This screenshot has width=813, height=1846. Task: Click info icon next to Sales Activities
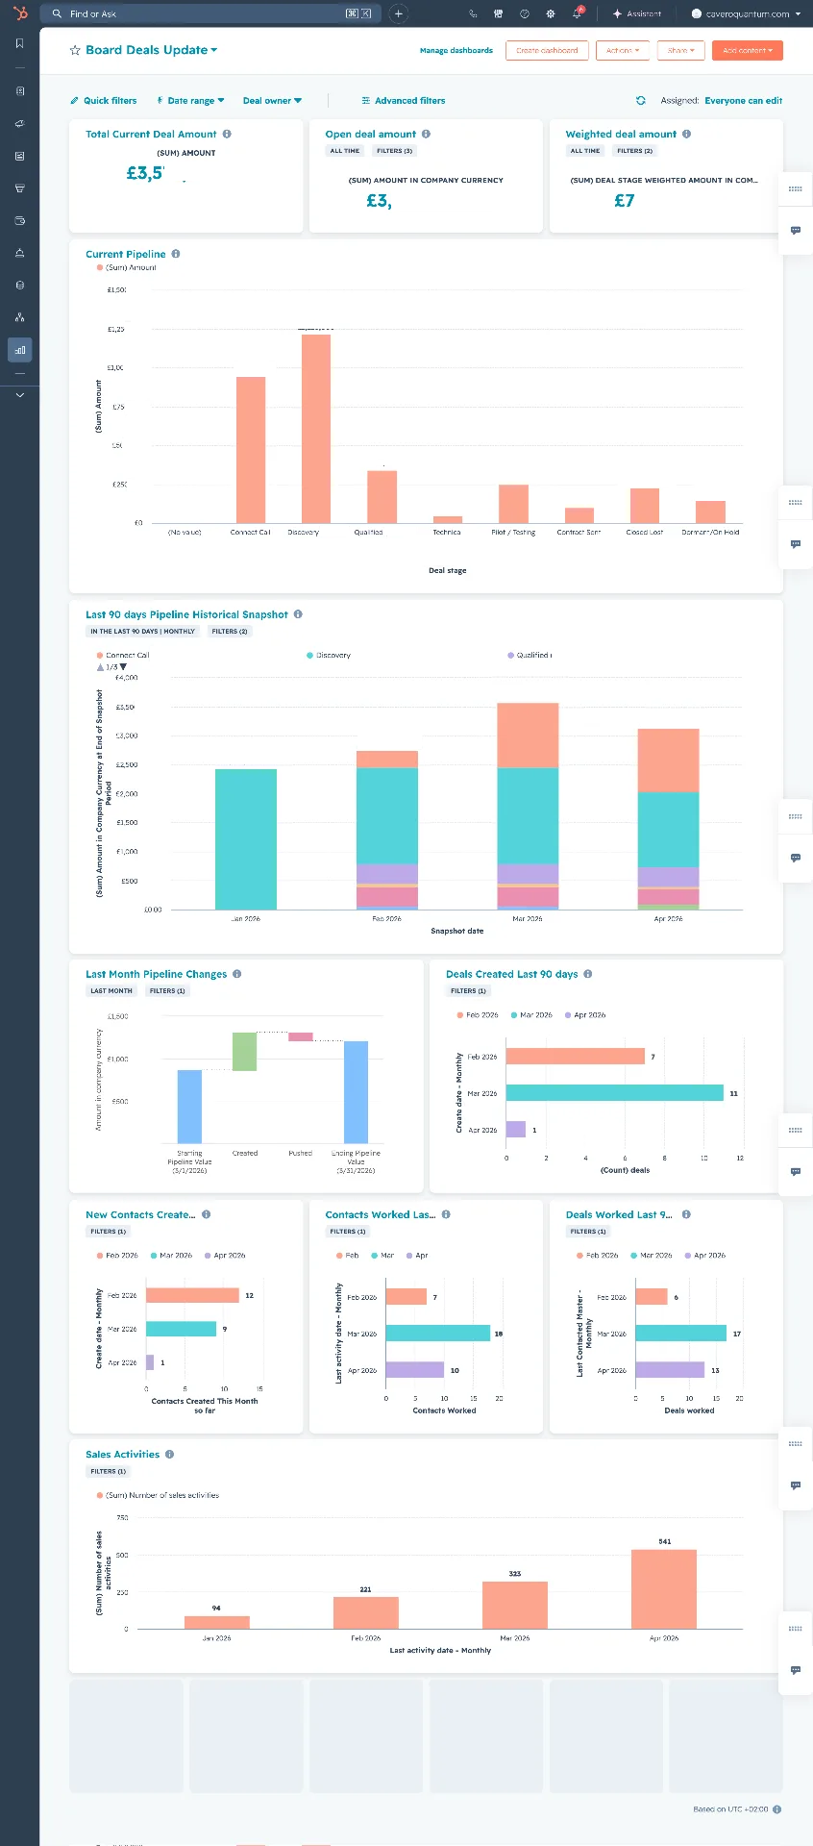[x=169, y=1454]
